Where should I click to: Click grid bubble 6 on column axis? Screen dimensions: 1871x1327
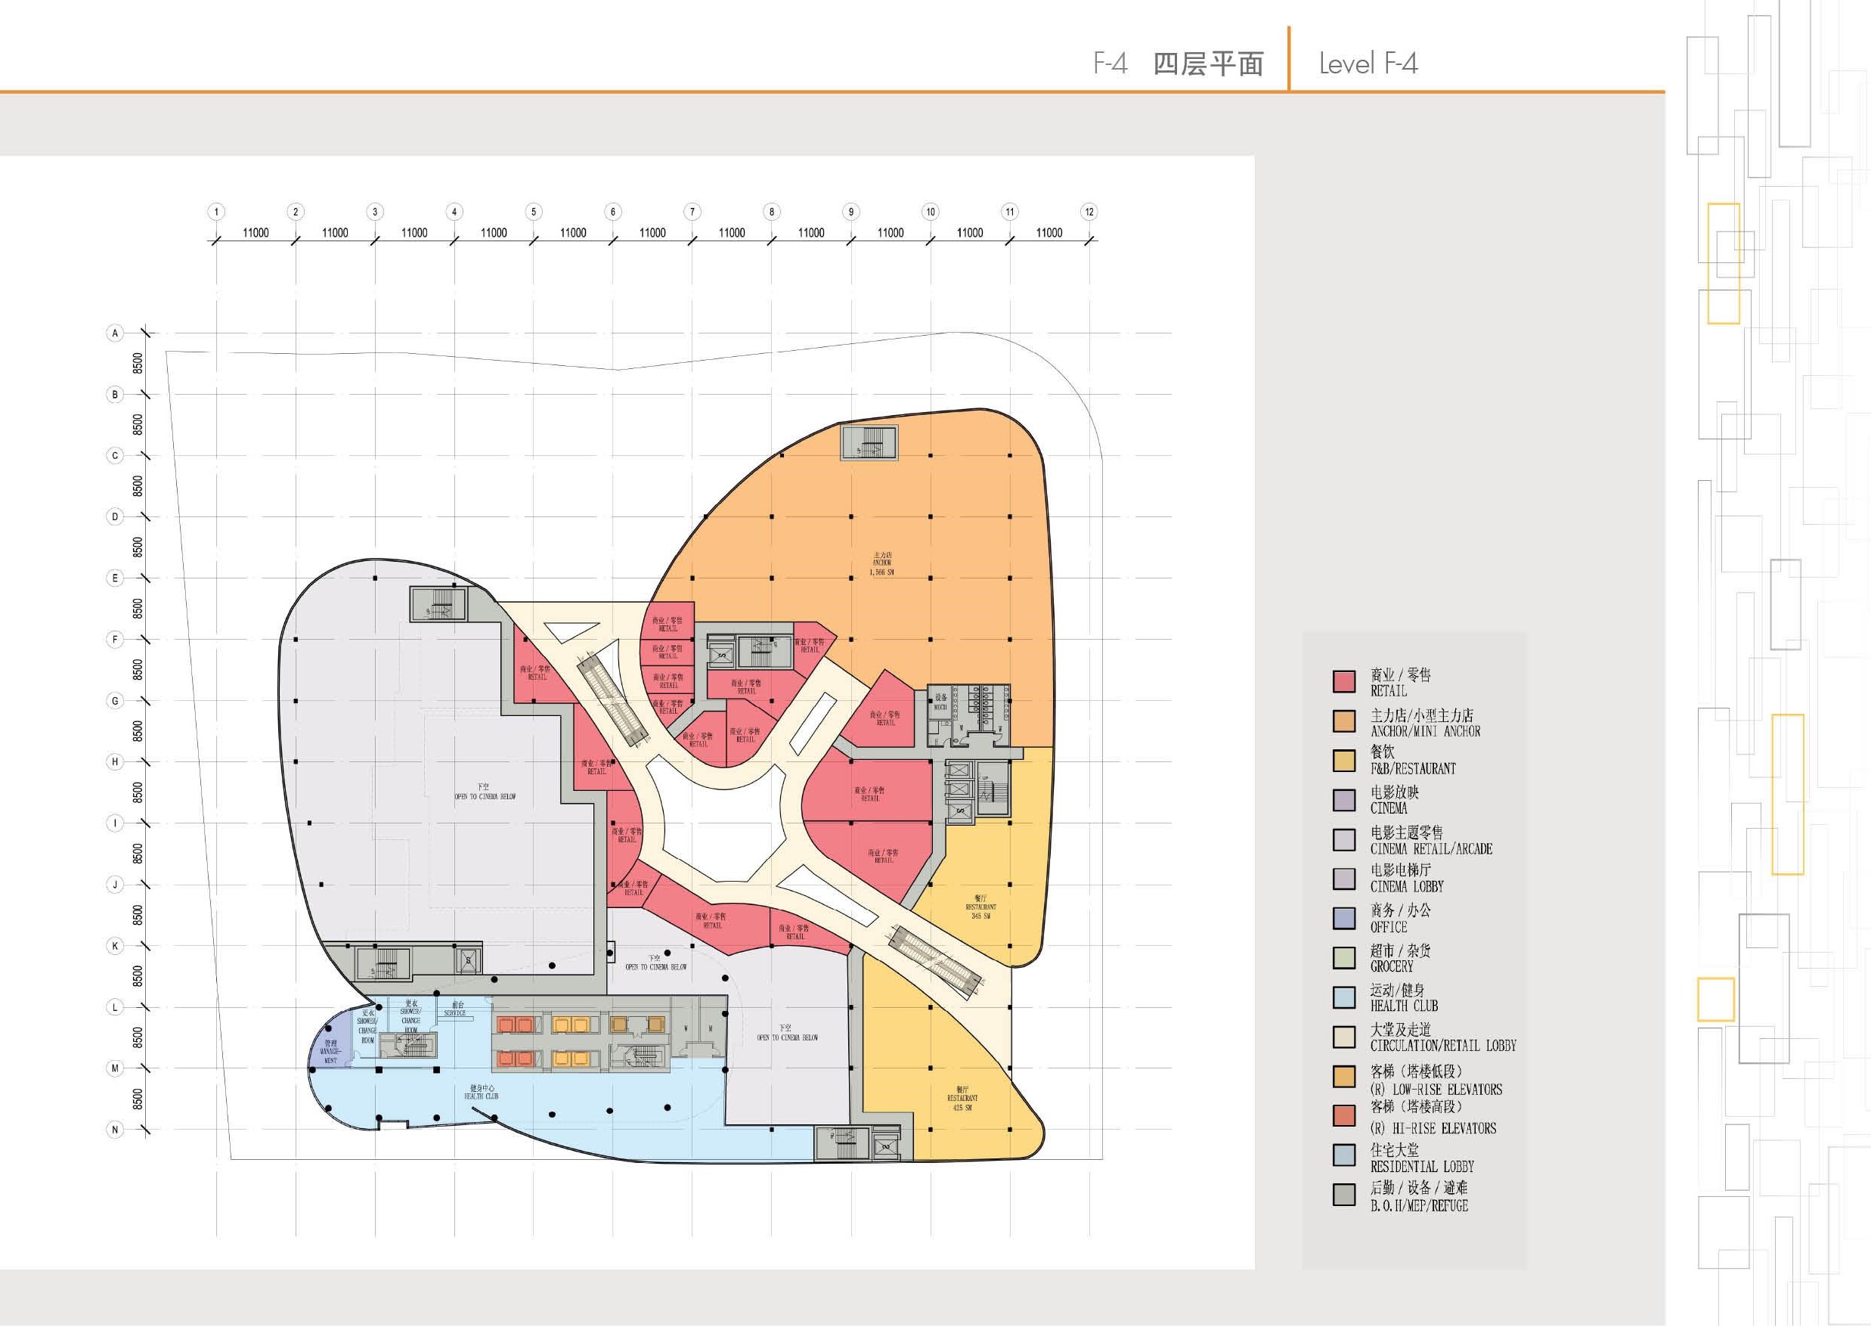[x=613, y=212]
